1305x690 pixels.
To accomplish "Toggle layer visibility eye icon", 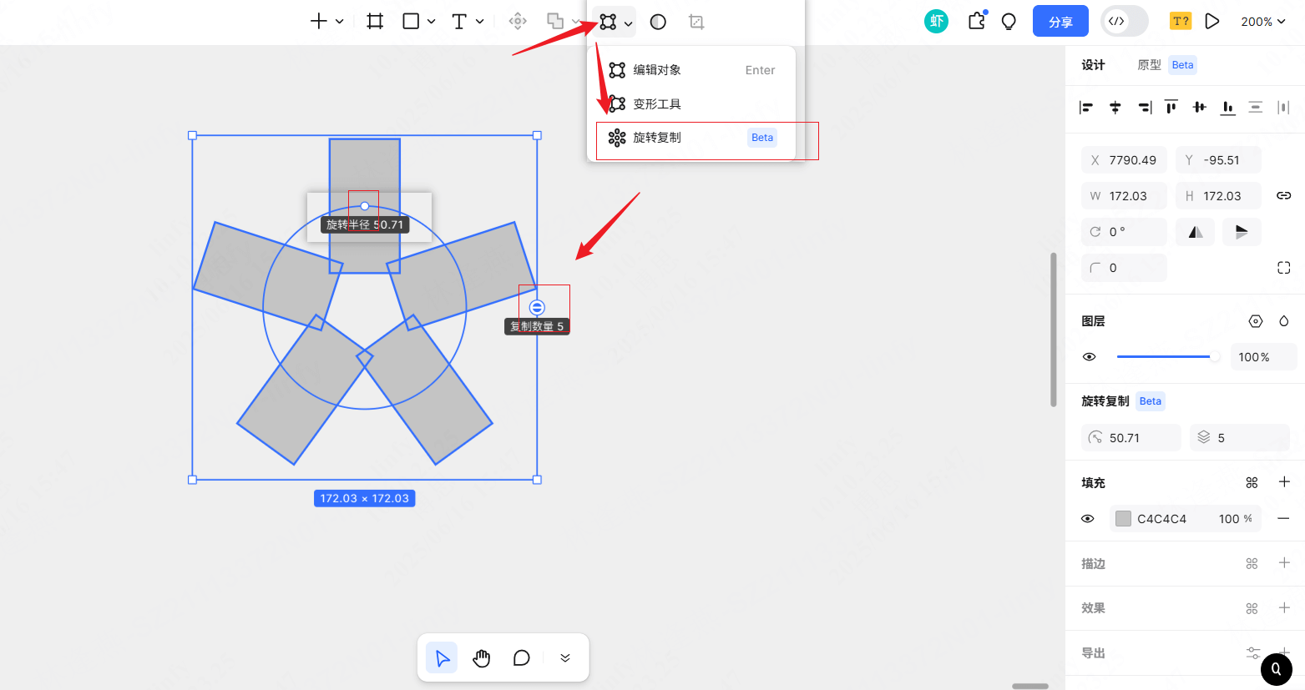I will [1090, 357].
